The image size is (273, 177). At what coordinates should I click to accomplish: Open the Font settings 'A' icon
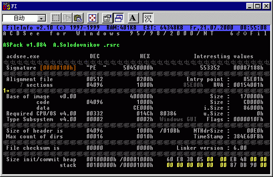pos(133,18)
